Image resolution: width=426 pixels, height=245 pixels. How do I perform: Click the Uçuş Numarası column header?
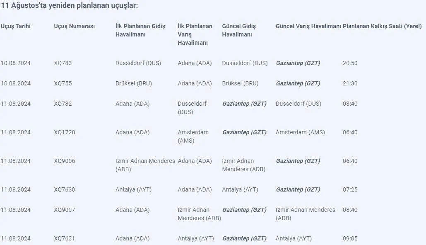coord(74,27)
